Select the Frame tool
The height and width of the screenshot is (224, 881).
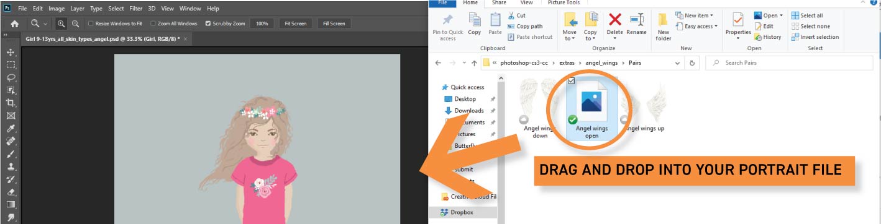(x=11, y=116)
